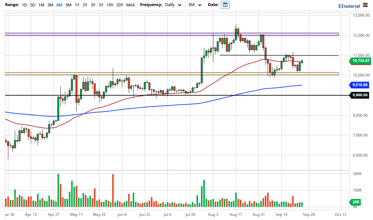Click the 11,000.00 price axis label
373x220 pixels.
tap(361, 55)
